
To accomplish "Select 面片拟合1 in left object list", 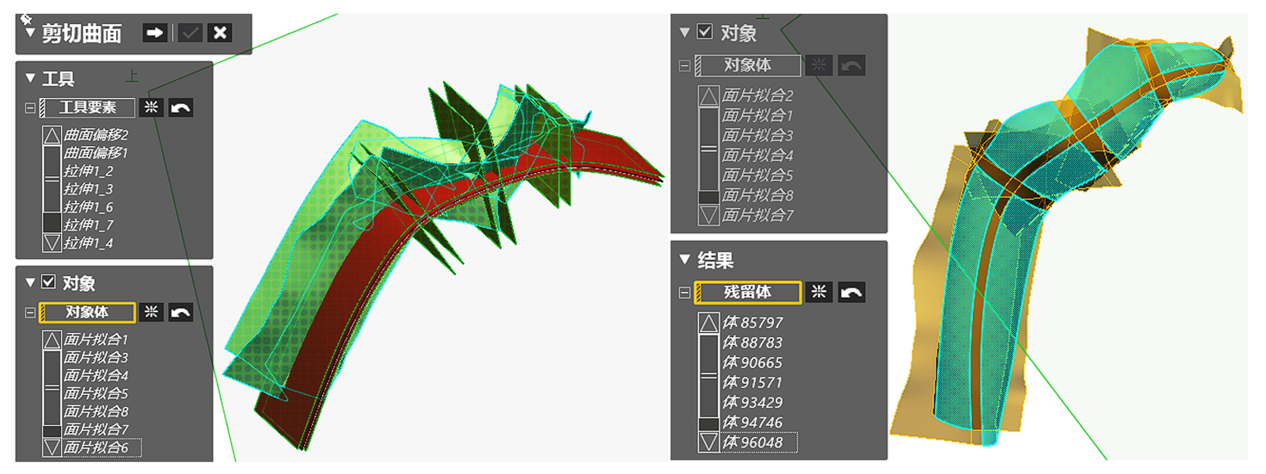I will [96, 339].
